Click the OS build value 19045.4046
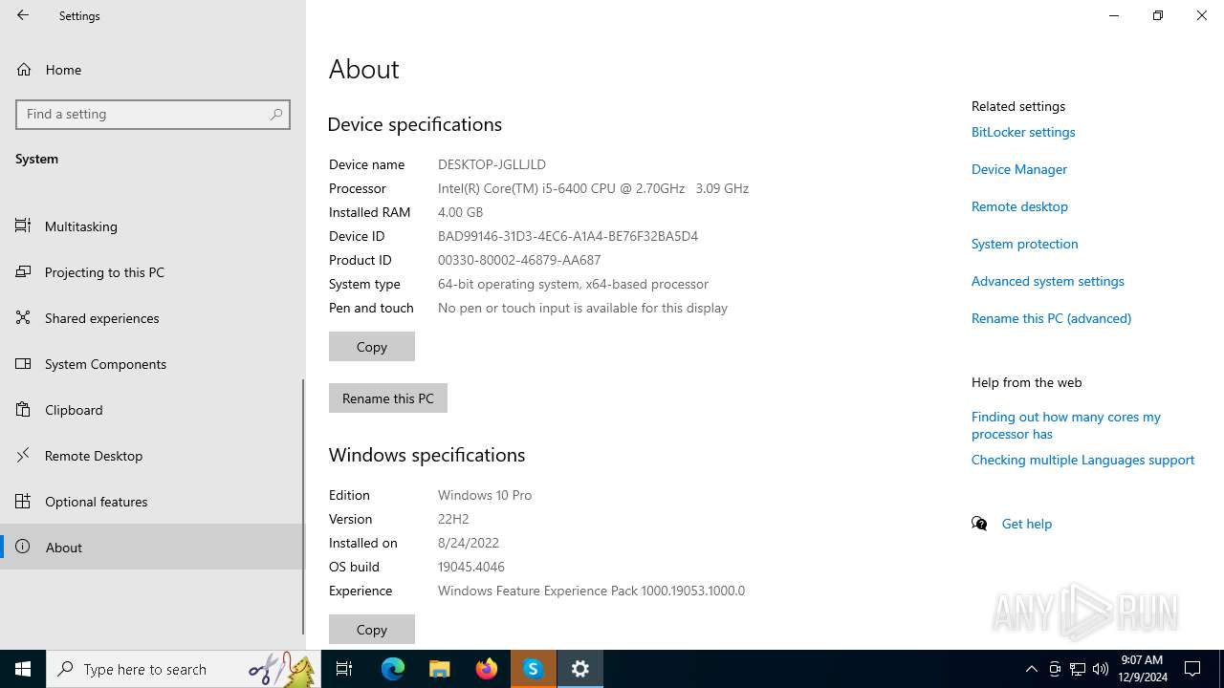Image resolution: width=1224 pixels, height=688 pixels. click(471, 567)
